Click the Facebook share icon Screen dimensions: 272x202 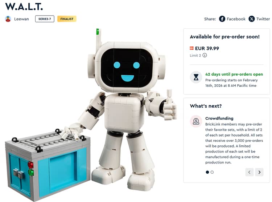pos(222,19)
